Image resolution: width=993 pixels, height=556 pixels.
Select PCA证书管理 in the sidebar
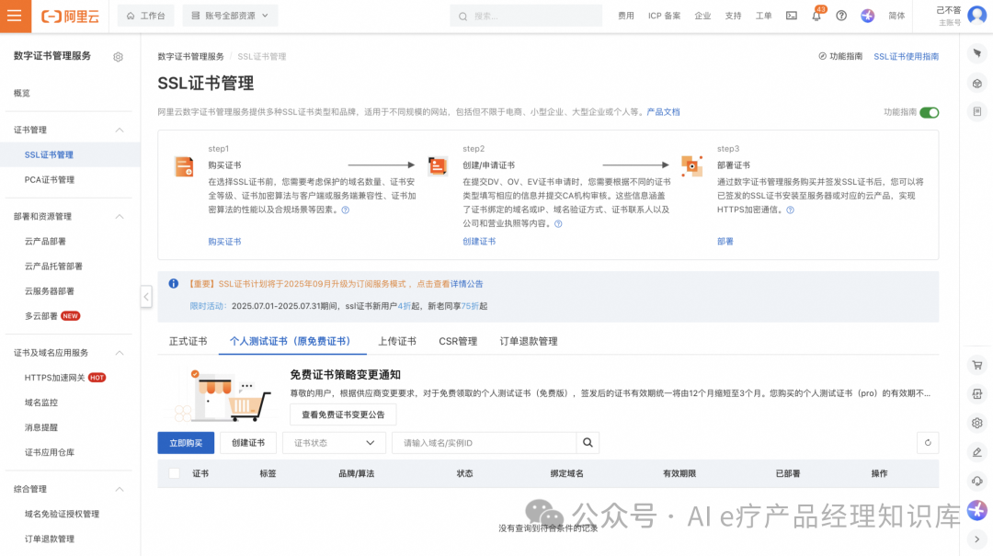(50, 180)
